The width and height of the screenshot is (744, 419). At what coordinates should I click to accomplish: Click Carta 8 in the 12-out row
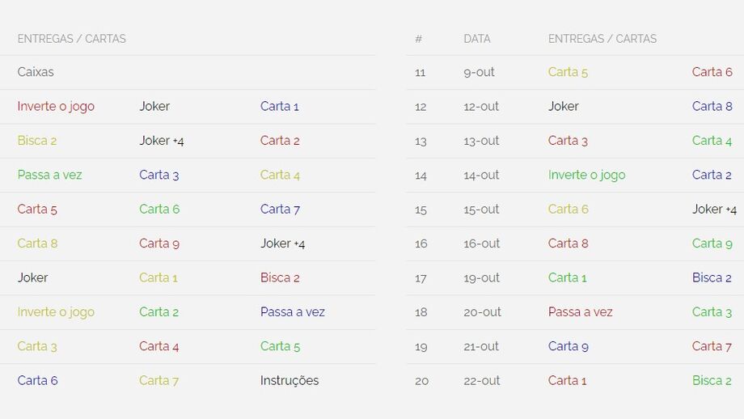click(x=712, y=106)
